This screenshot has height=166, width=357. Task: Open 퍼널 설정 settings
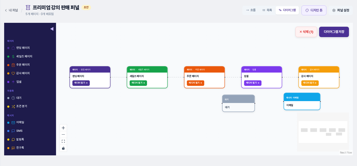(x=341, y=10)
